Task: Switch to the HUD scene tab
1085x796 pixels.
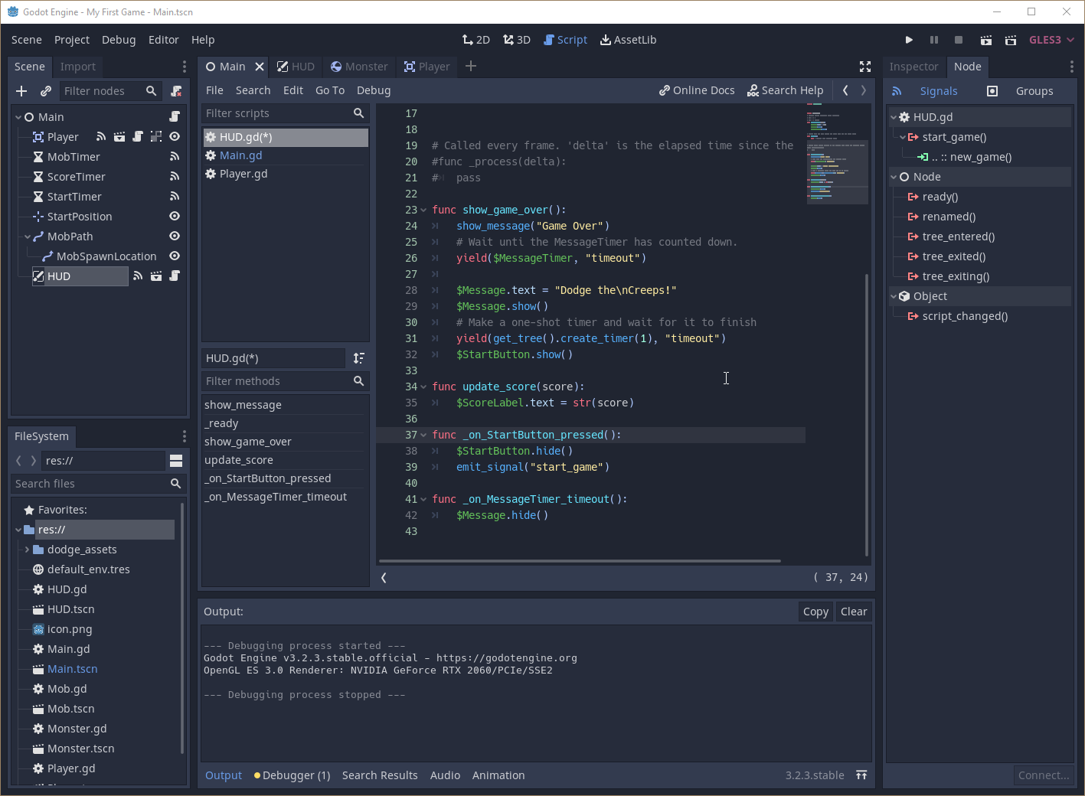Action: pos(296,67)
